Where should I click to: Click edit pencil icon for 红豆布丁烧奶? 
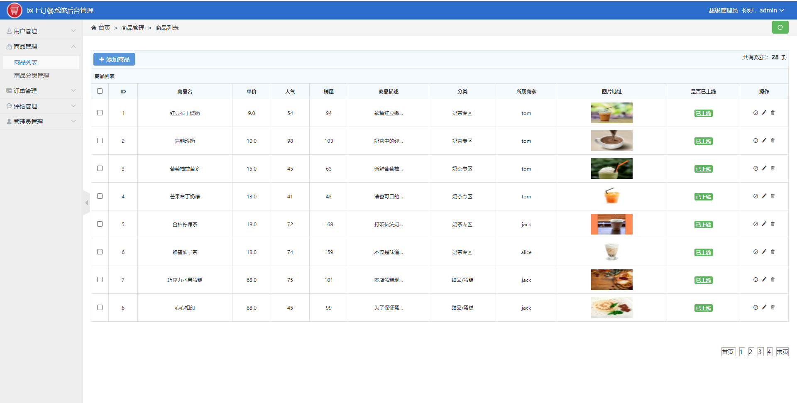[x=764, y=112]
